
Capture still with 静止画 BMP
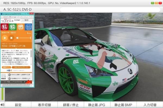pyautogui.click(x=123, y=105)
